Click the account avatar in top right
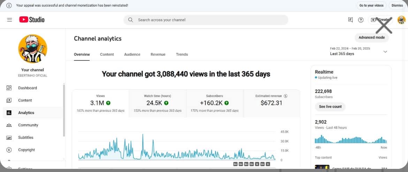This screenshot has width=408, height=172. (x=401, y=20)
